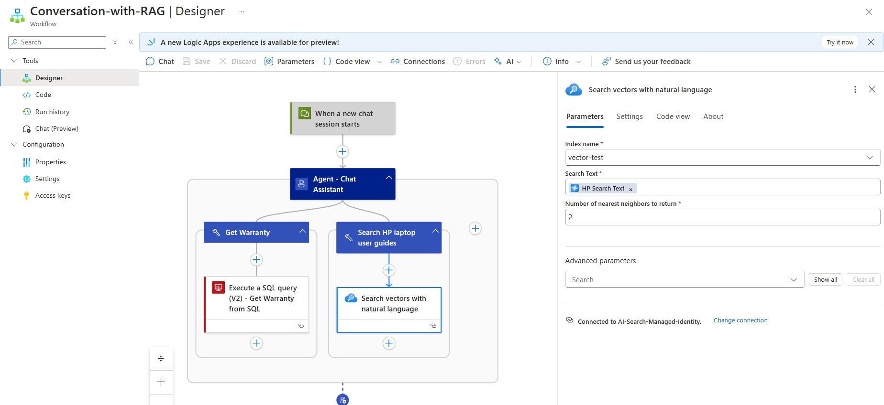Viewport: 884px width, 405px height.
Task: Add a new tool branch beside Search HP laptop
Action: coord(475,228)
